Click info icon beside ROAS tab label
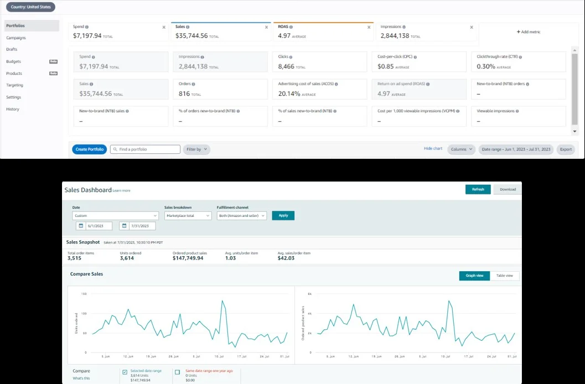The image size is (585, 384). (x=291, y=27)
